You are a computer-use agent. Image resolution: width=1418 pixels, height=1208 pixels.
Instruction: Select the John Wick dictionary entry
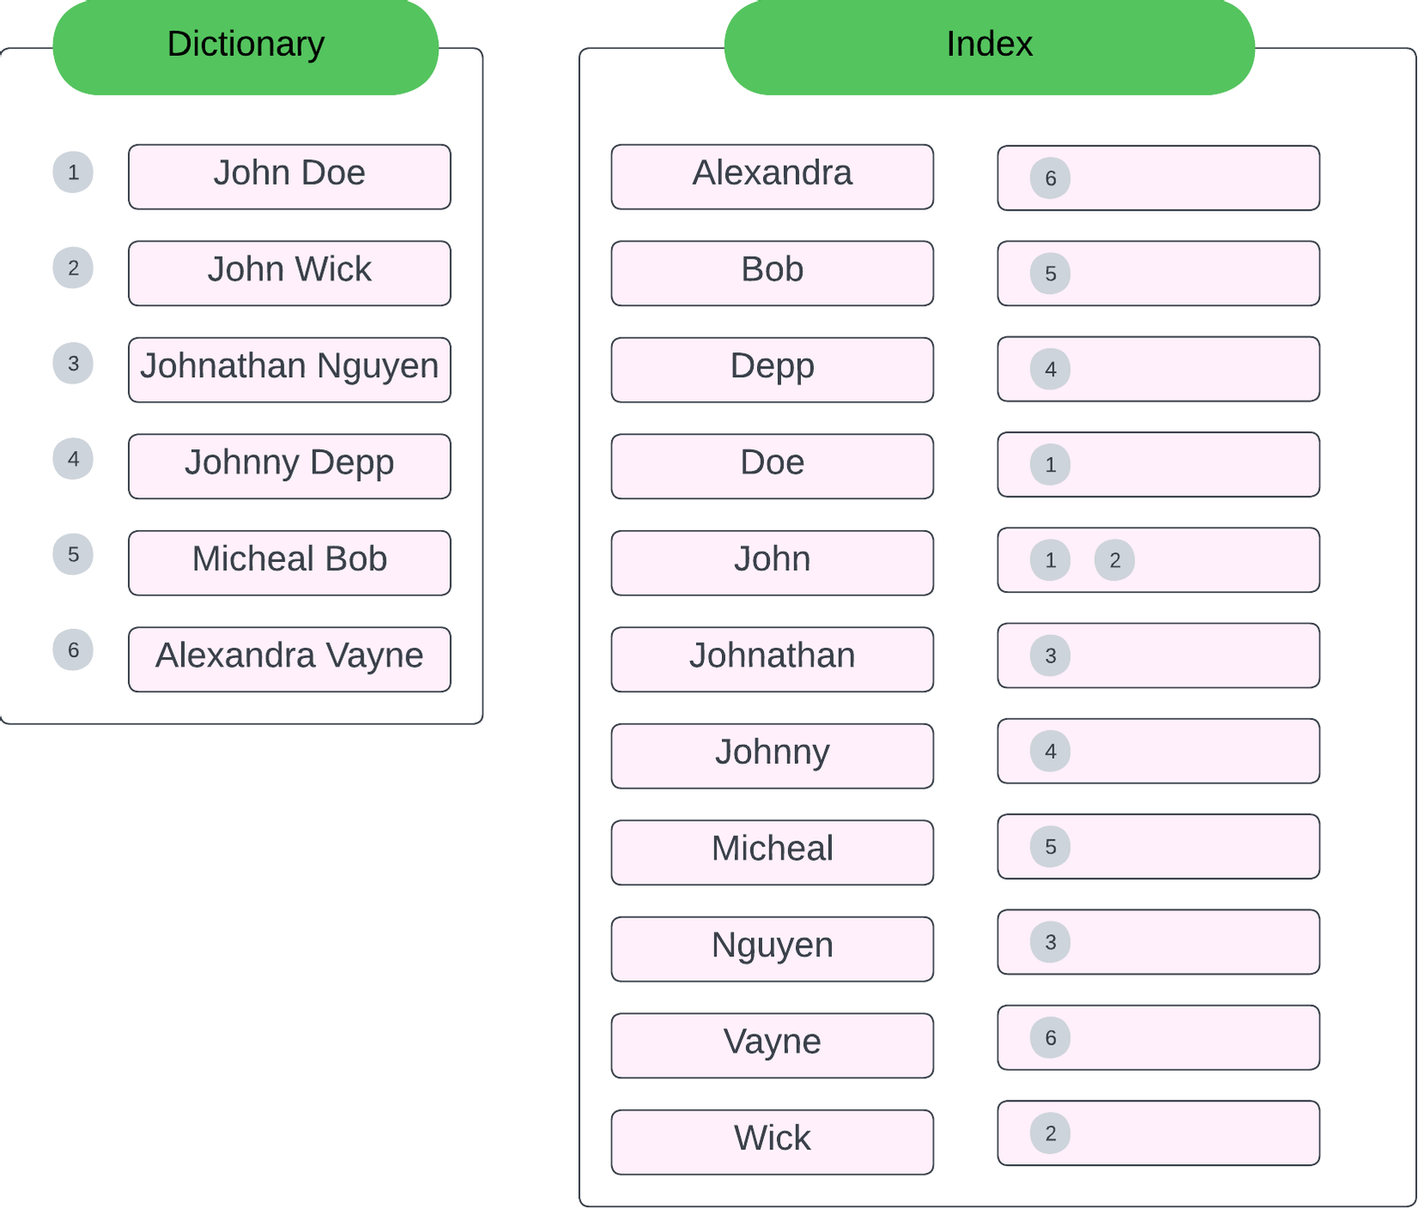[x=290, y=273]
